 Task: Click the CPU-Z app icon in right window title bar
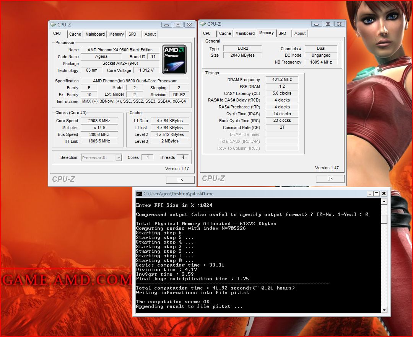pyautogui.click(x=203, y=24)
